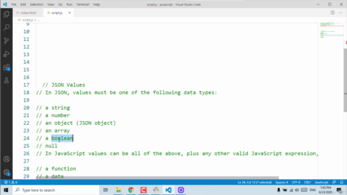Click the minimap code preview

(x=331, y=30)
